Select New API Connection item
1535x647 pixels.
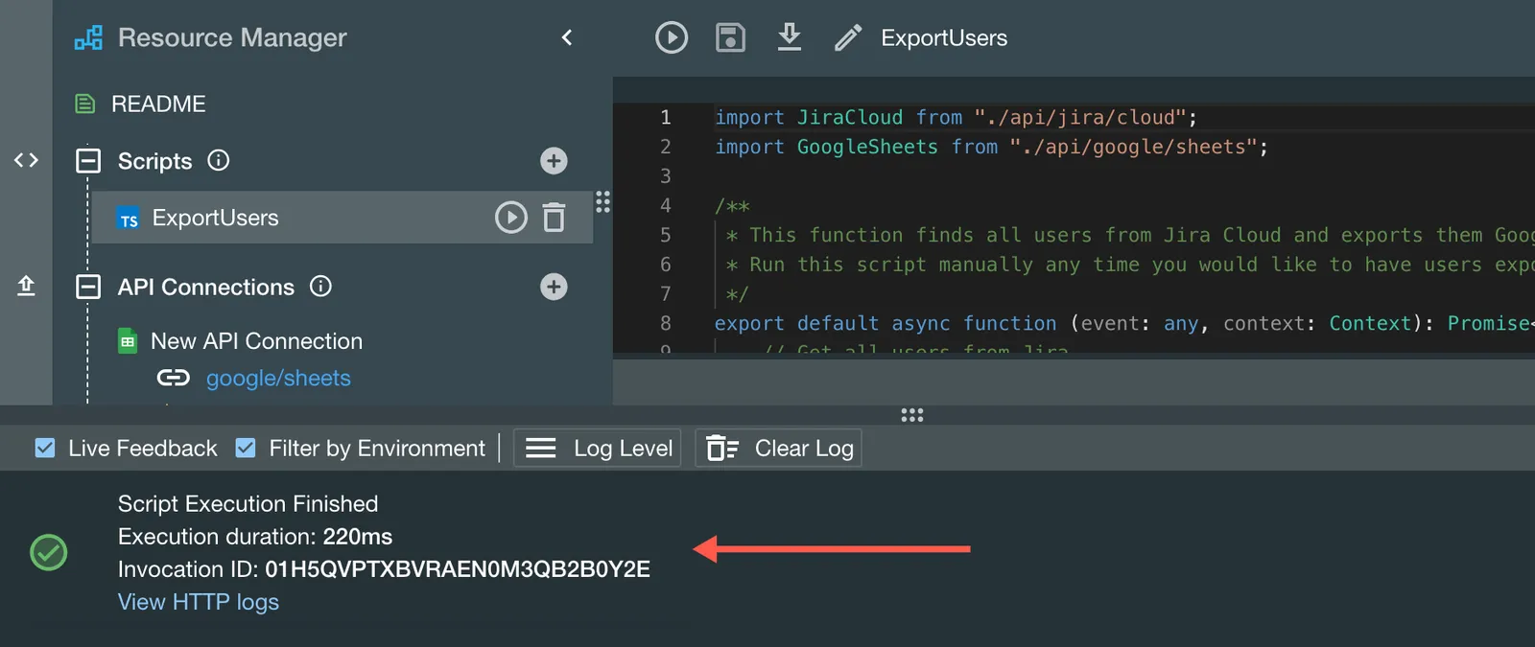click(x=256, y=341)
